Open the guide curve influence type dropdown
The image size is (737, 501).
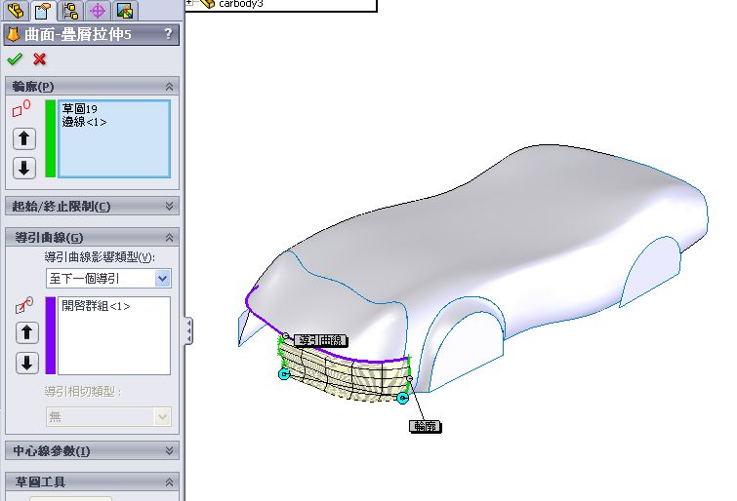[163, 279]
